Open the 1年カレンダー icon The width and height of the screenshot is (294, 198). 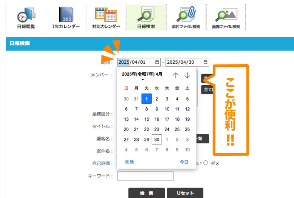tap(66, 18)
